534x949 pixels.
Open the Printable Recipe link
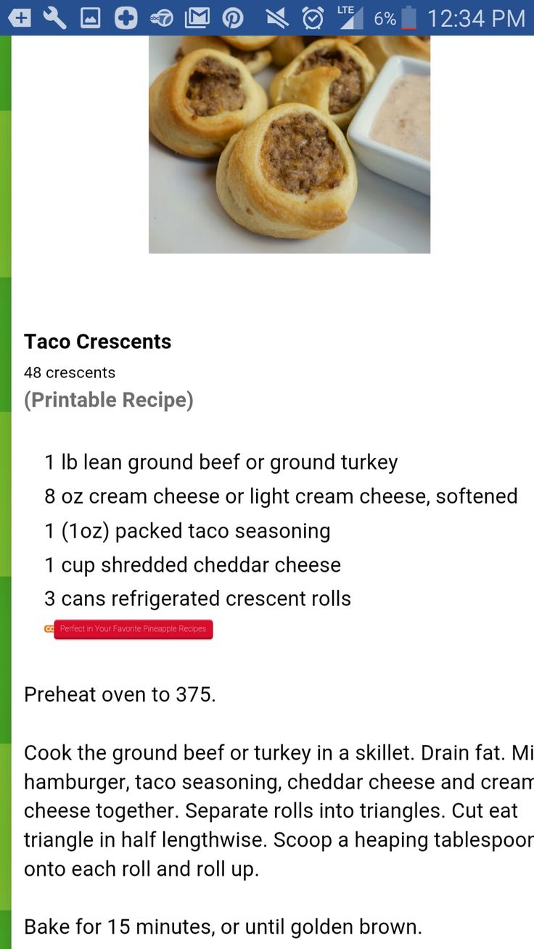(x=109, y=400)
